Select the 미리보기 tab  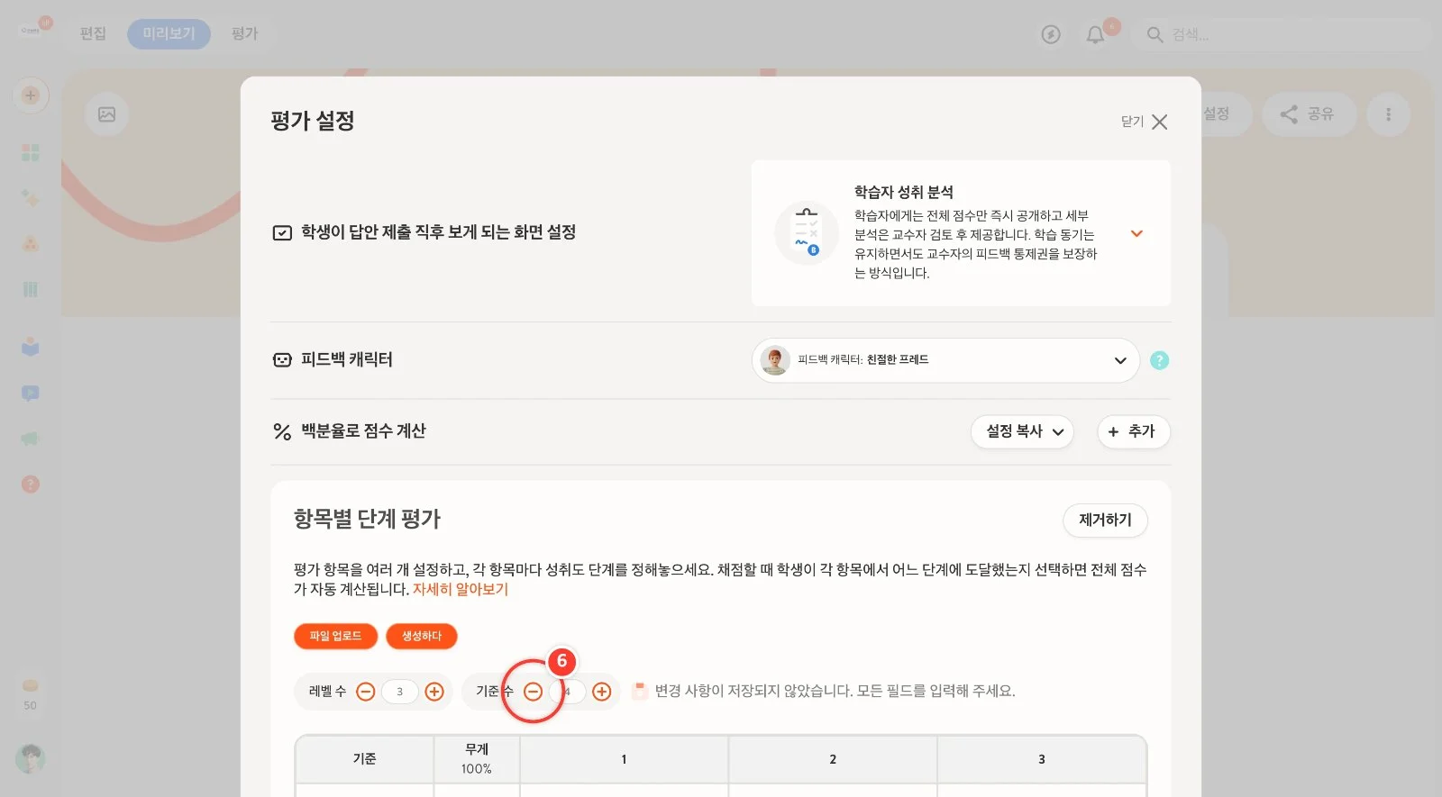click(169, 34)
